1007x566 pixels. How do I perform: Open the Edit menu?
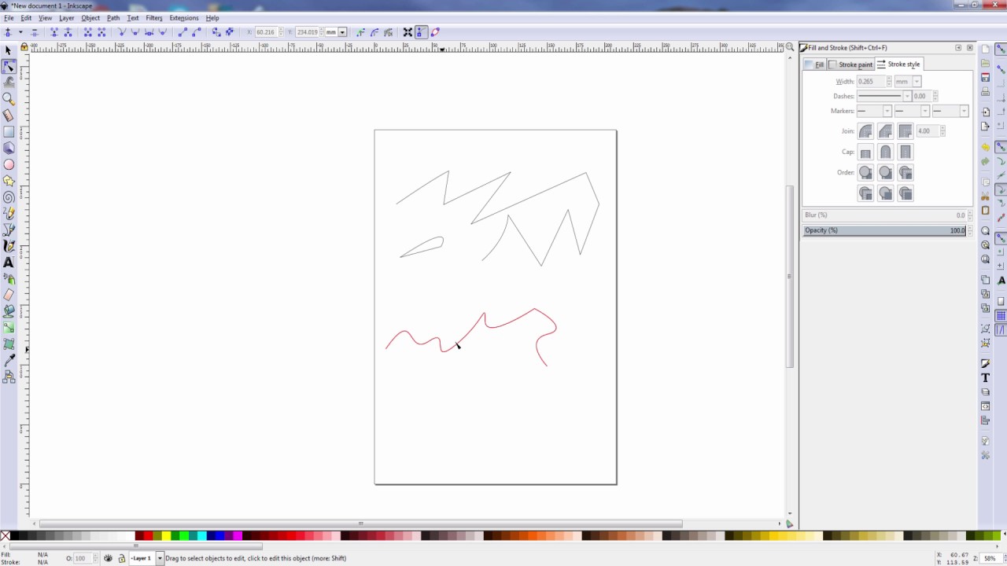26,17
